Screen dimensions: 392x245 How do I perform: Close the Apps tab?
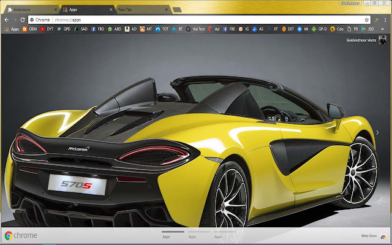pyautogui.click(x=111, y=10)
